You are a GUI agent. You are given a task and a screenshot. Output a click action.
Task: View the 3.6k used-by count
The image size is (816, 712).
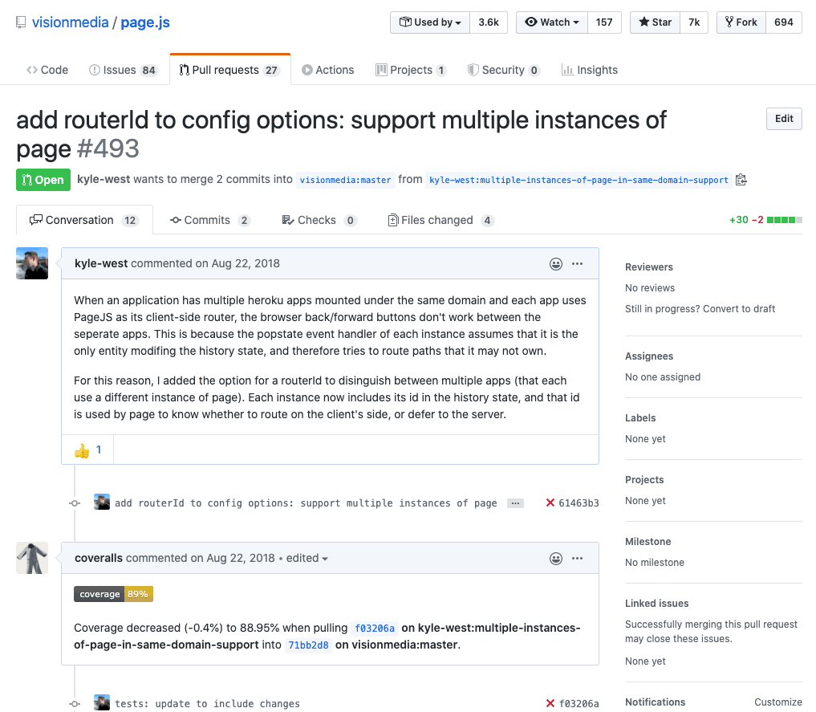(489, 22)
